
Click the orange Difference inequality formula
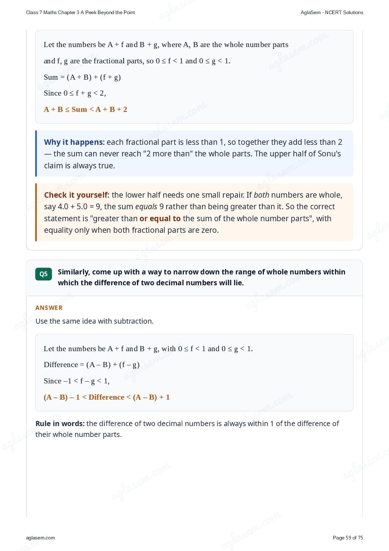click(107, 397)
